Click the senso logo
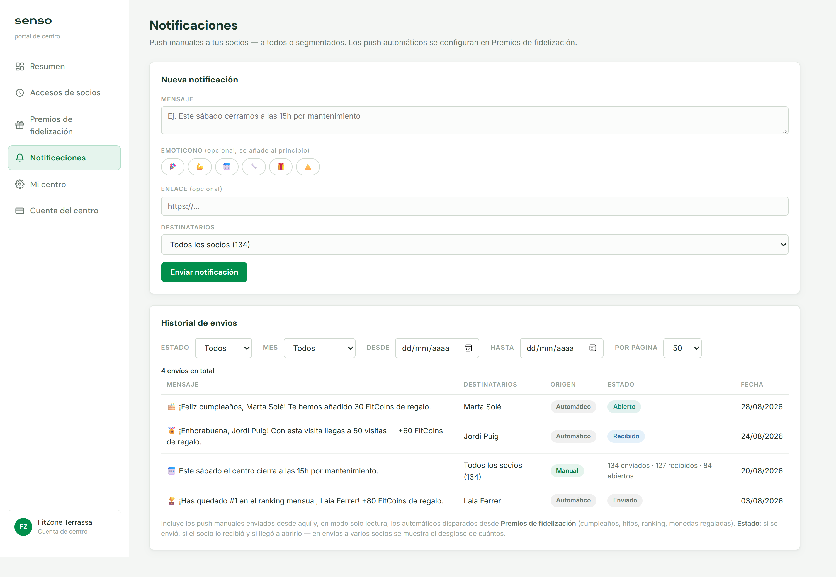The image size is (836, 577). pyautogui.click(x=33, y=21)
